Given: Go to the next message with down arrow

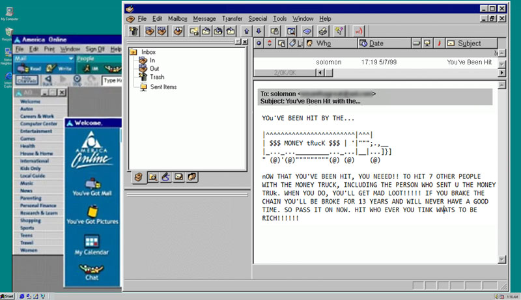Looking at the screenshot, I should pyautogui.click(x=259, y=31).
